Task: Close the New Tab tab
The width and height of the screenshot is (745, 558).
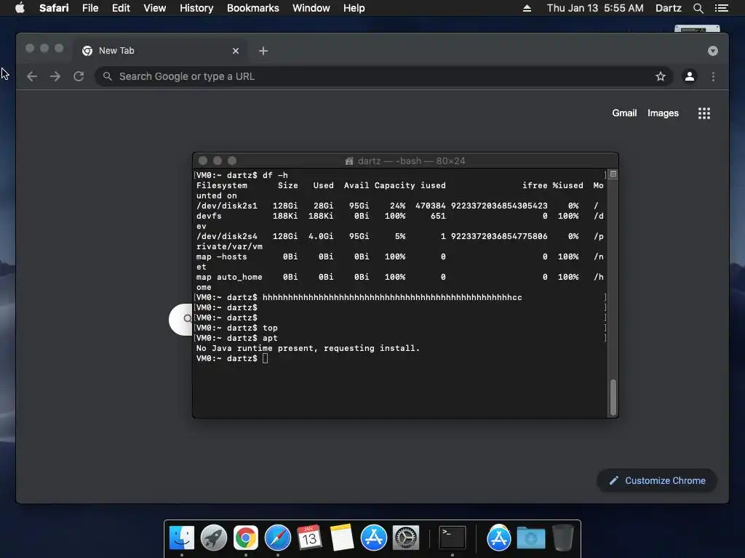Action: [x=236, y=51]
